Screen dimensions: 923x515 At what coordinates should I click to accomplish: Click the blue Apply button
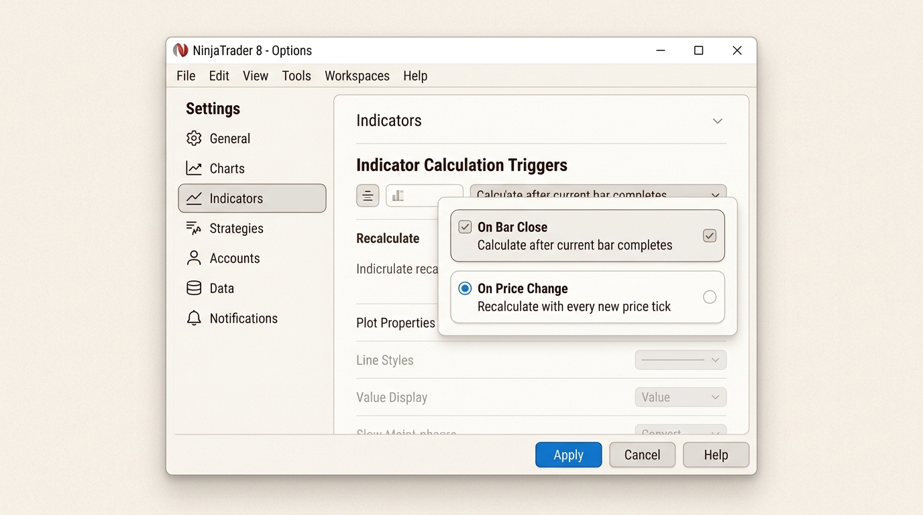point(569,455)
